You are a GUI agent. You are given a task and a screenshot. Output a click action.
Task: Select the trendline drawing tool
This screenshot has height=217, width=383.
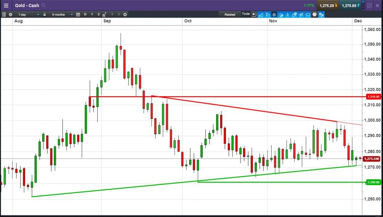(x=261, y=15)
